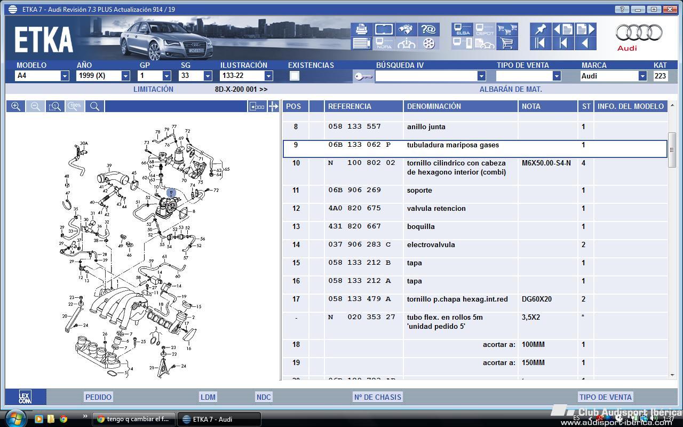Click the panel split arrow icon
Viewport: 683px width, 427px height.
(273, 106)
